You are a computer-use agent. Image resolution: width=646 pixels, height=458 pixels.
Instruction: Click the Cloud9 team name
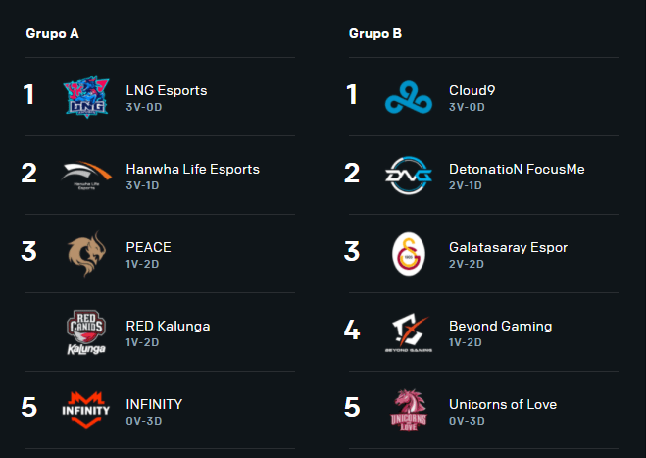coord(472,90)
